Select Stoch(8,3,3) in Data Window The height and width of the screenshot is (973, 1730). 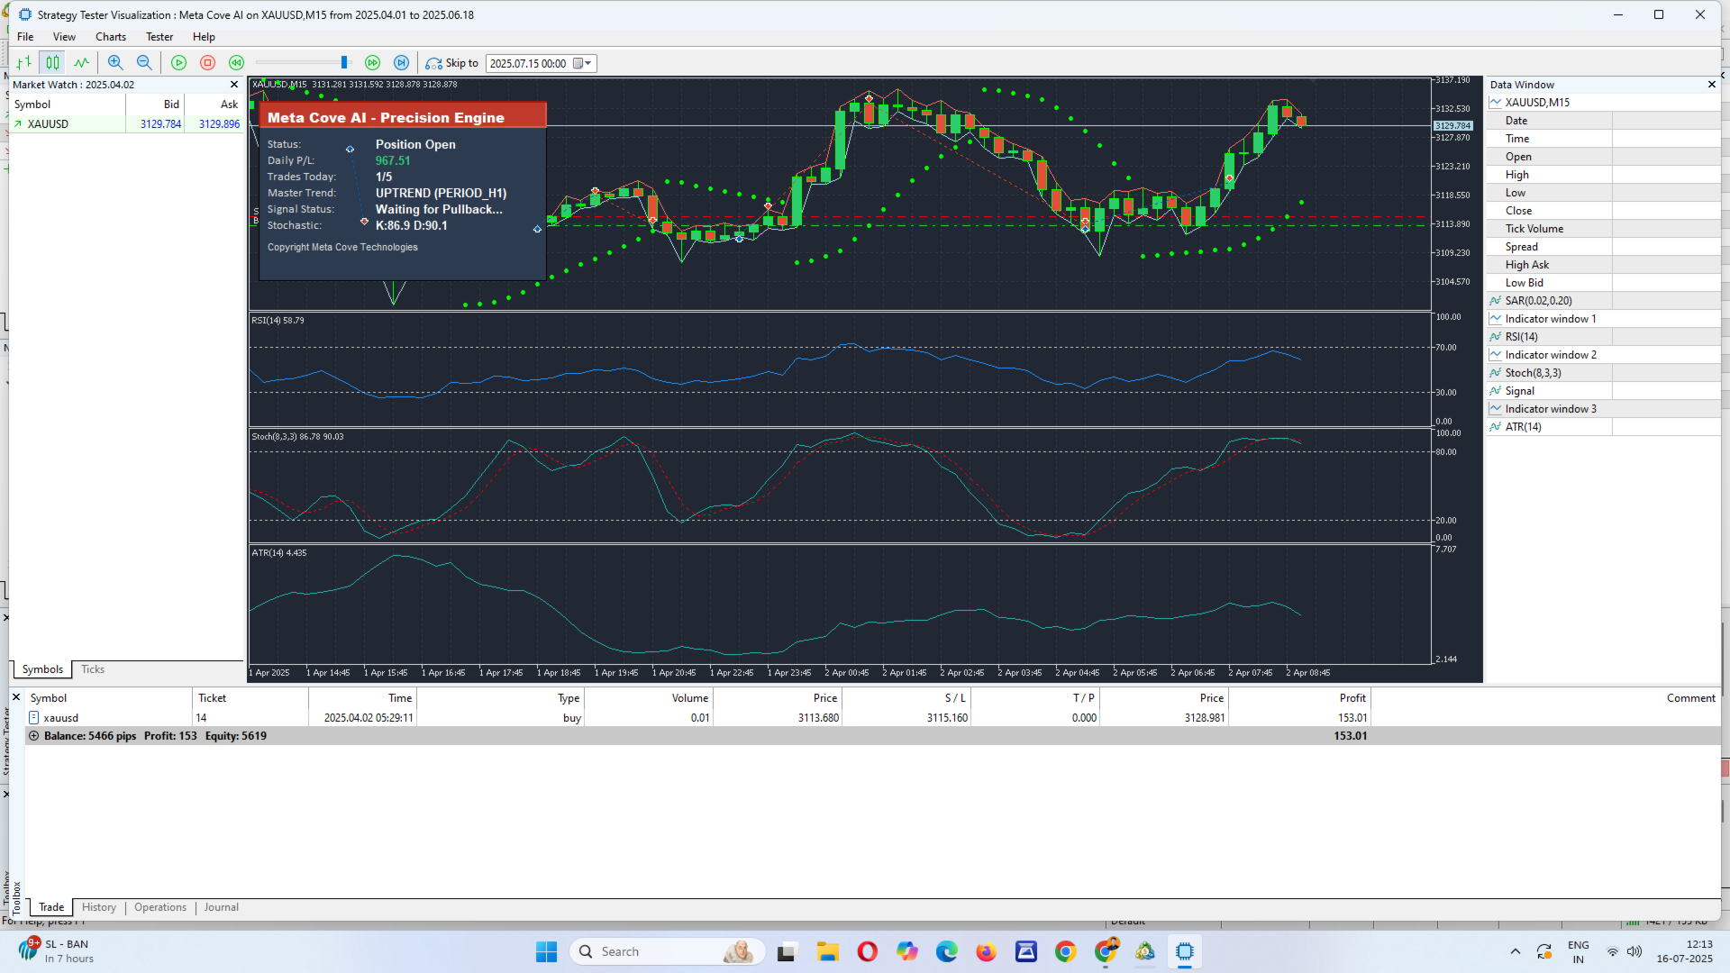tap(1603, 373)
